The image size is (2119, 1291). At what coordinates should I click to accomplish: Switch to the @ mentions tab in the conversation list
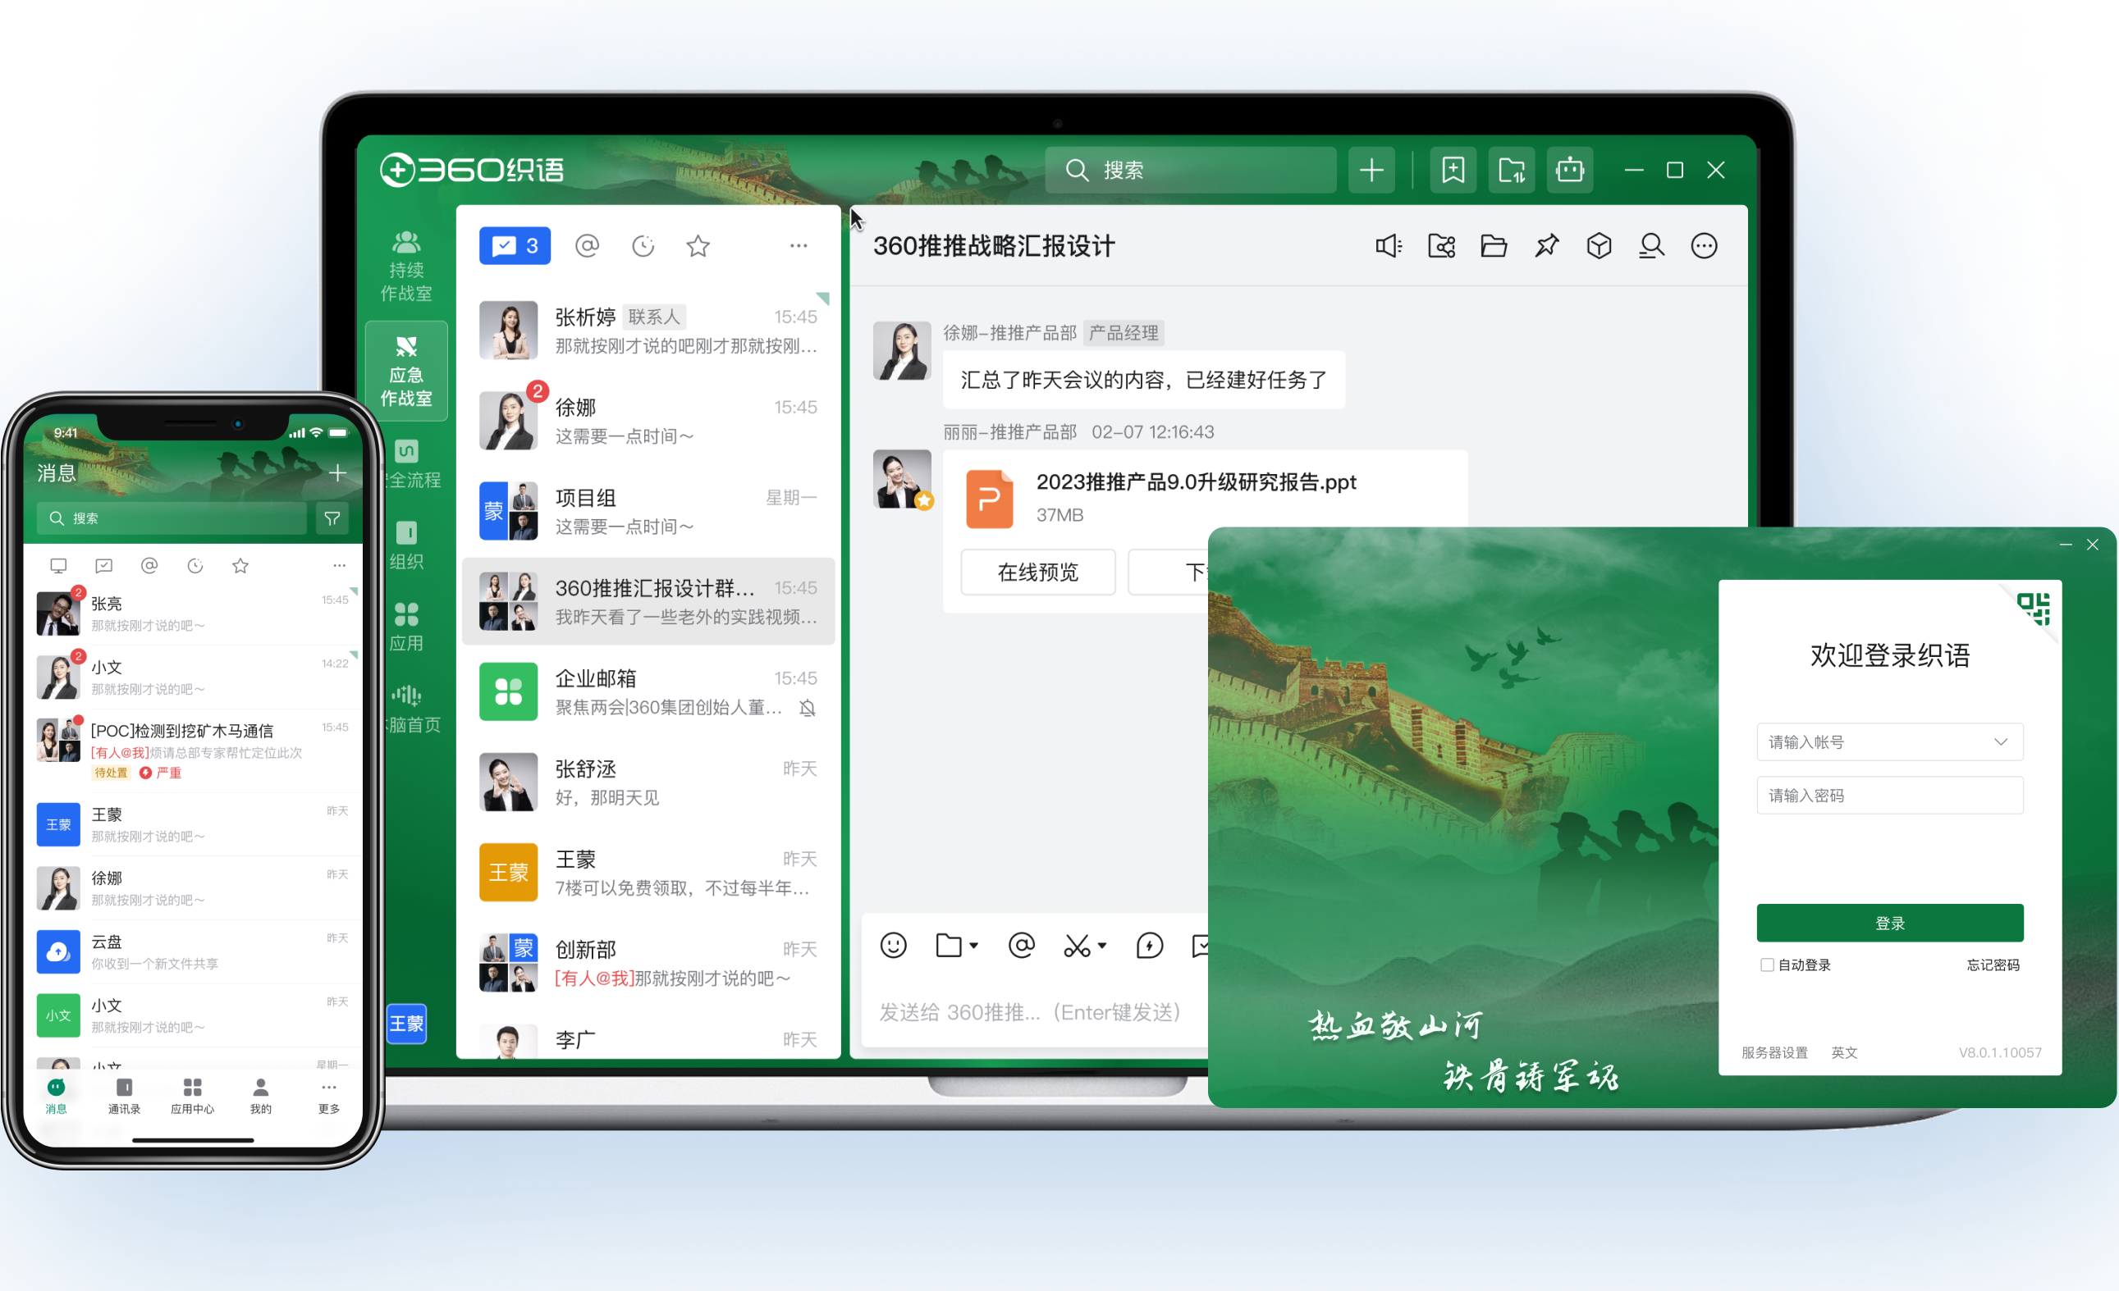(x=587, y=246)
